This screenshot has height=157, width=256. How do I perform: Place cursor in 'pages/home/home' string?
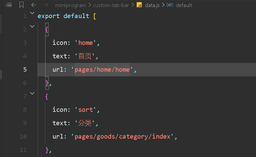(102, 70)
